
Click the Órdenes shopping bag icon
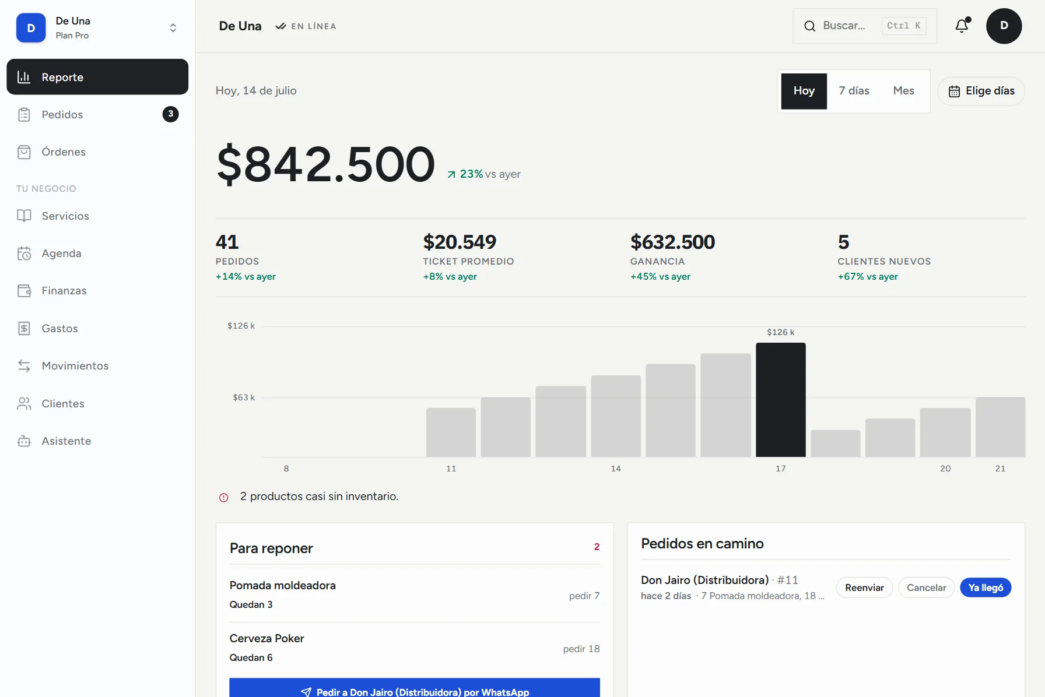(24, 152)
